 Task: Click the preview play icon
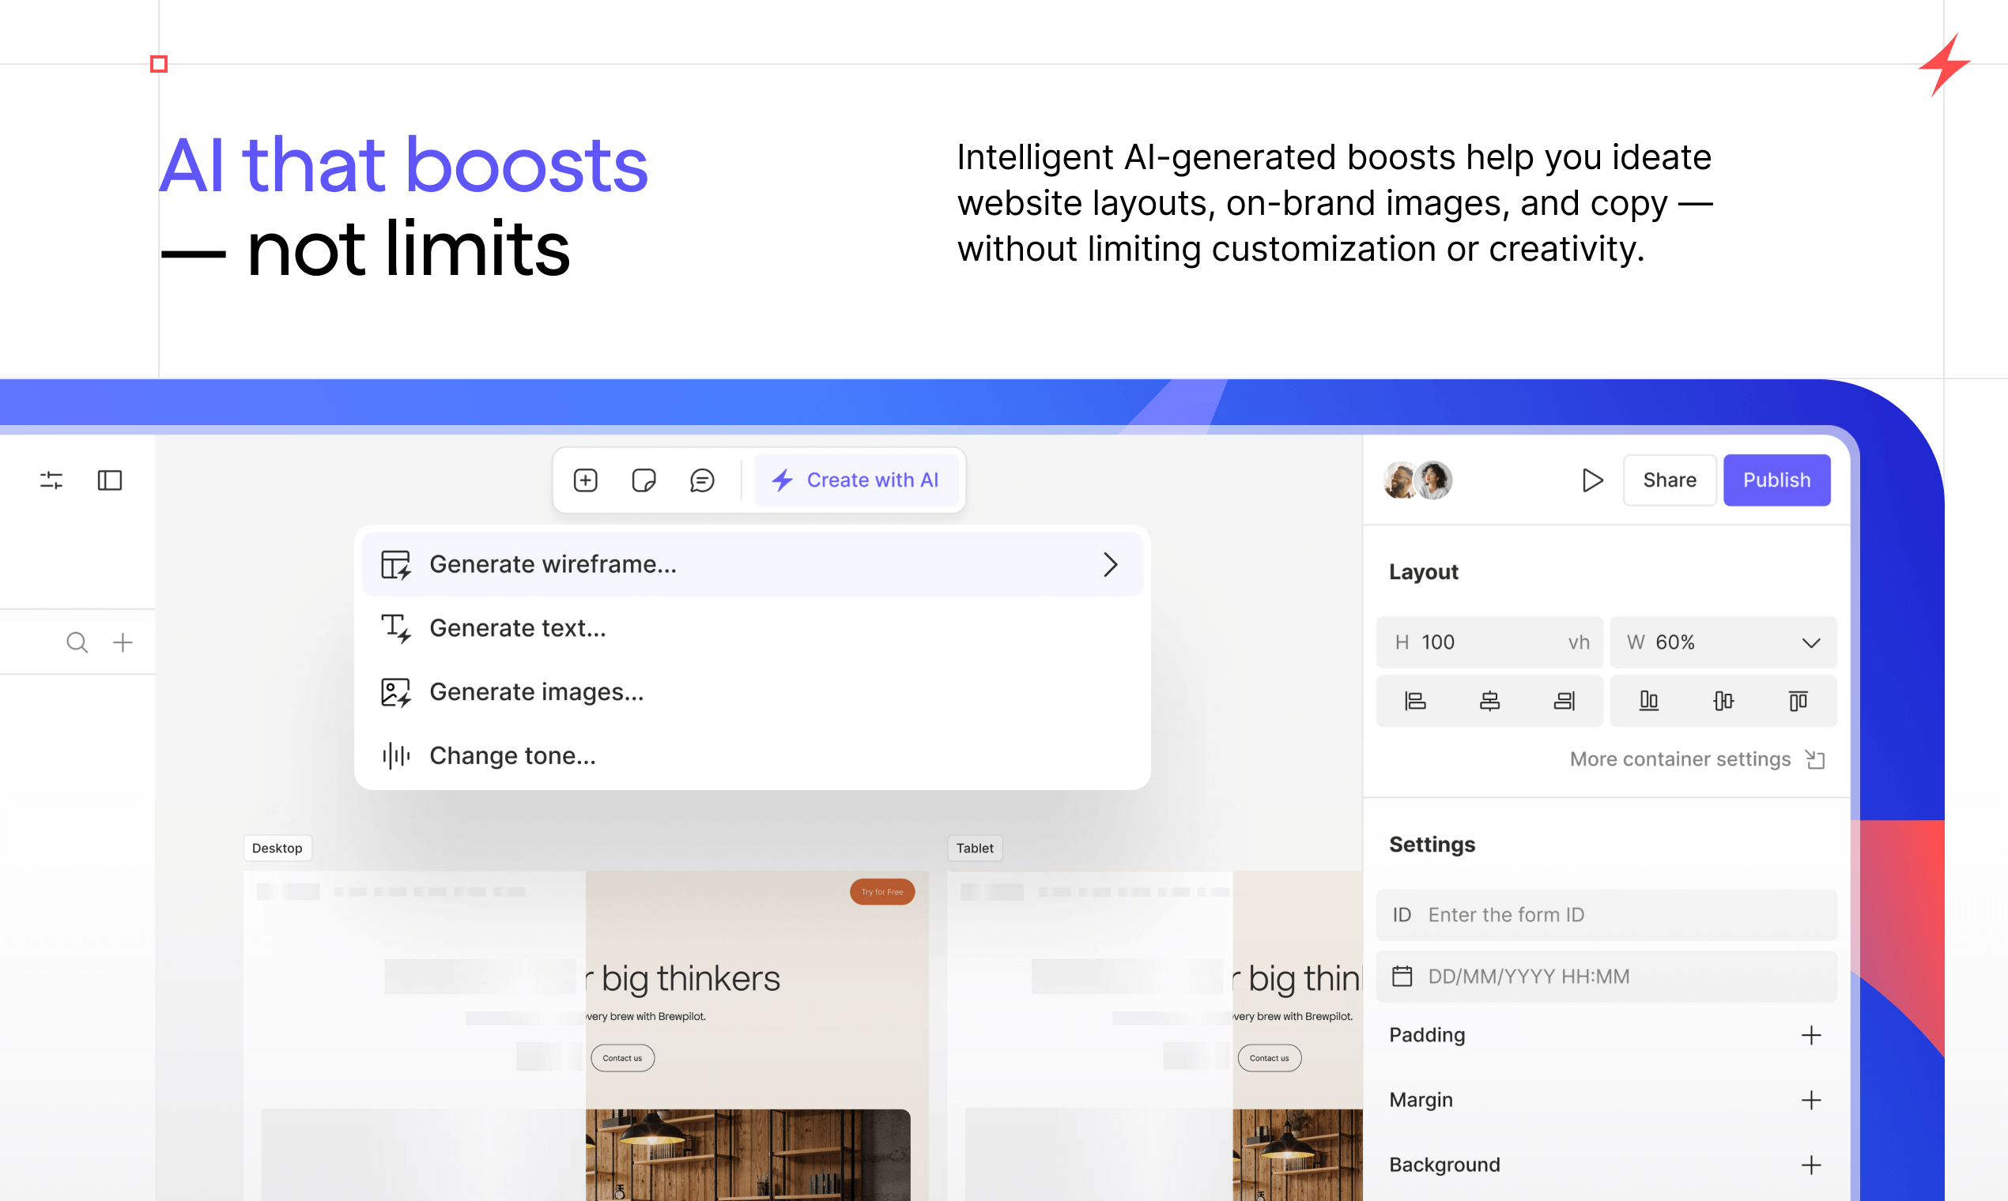[x=1592, y=480]
